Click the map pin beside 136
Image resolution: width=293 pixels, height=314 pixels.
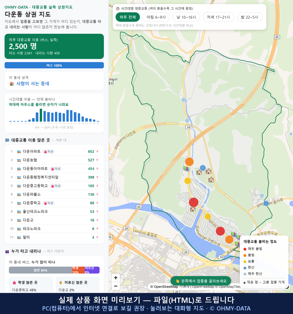97,194
